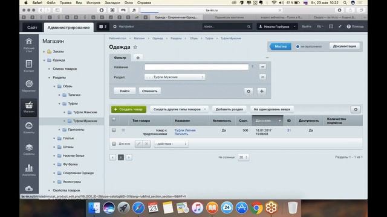
Task: Open the На странице 20 dropdown
Action: click(243, 157)
